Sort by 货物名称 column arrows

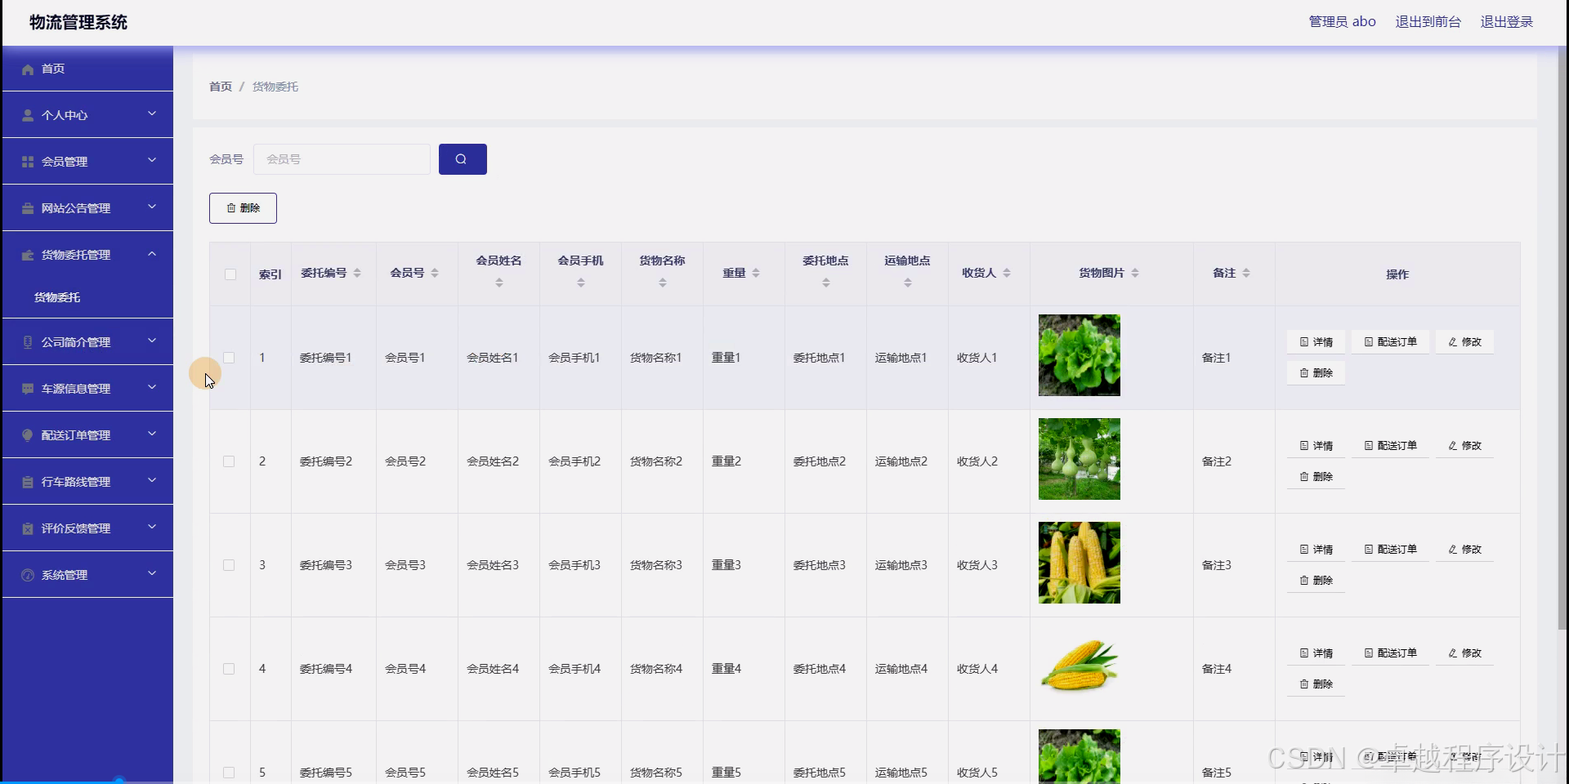click(x=663, y=283)
